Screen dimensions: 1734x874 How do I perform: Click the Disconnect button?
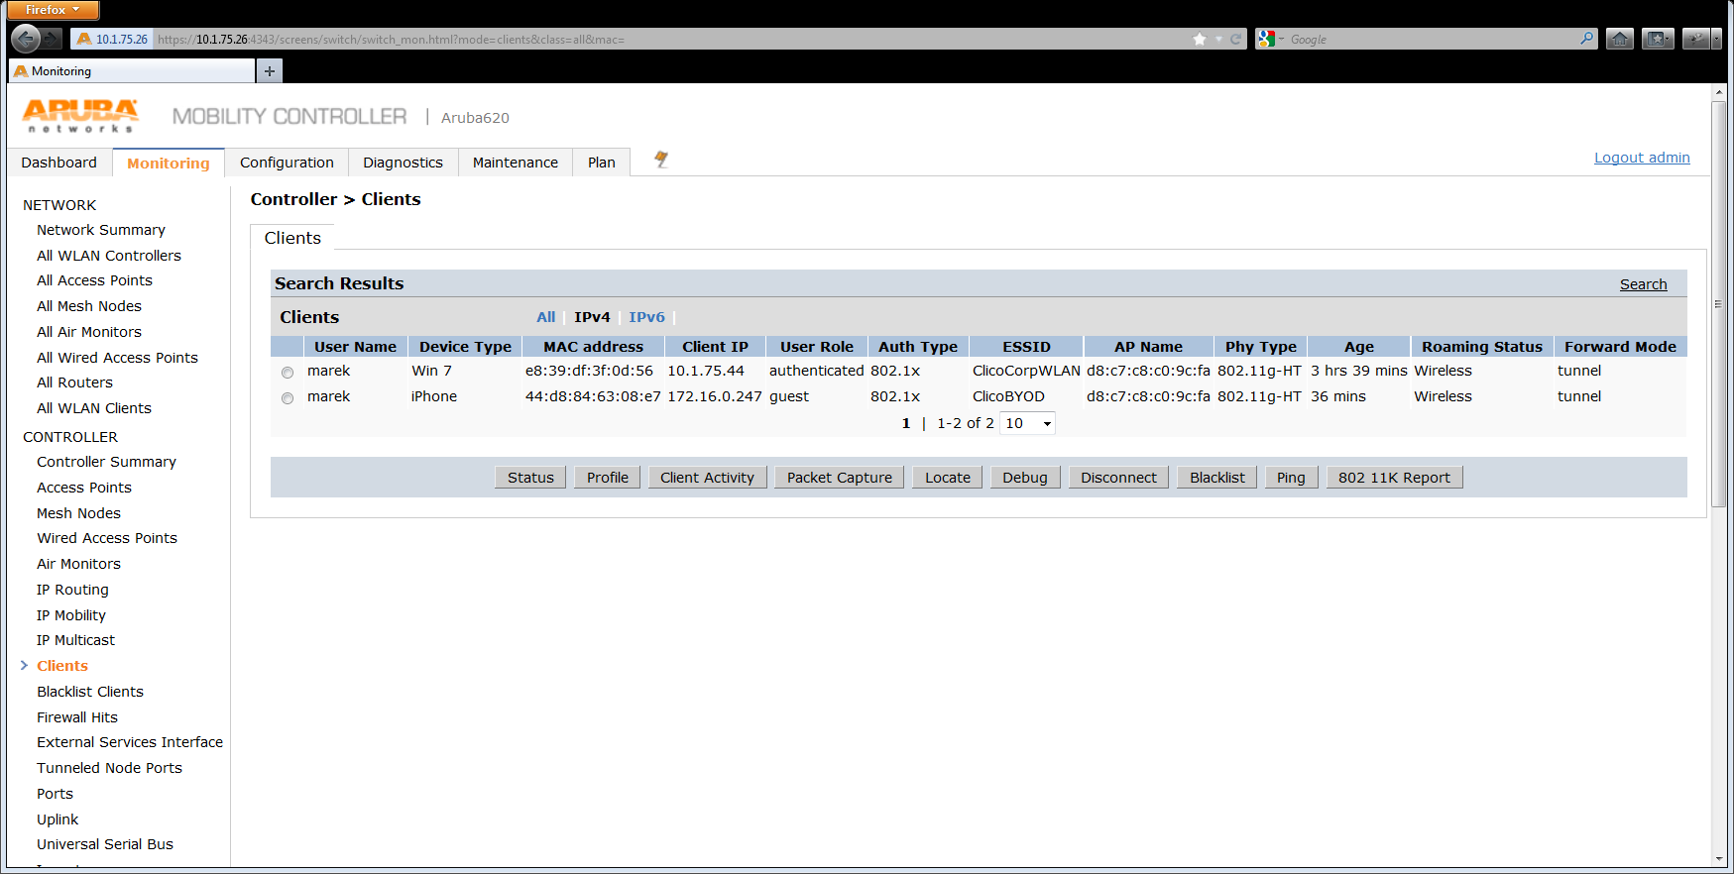click(x=1118, y=478)
